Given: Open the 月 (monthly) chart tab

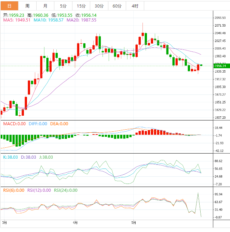Looking at the screenshot, I should [45, 6].
